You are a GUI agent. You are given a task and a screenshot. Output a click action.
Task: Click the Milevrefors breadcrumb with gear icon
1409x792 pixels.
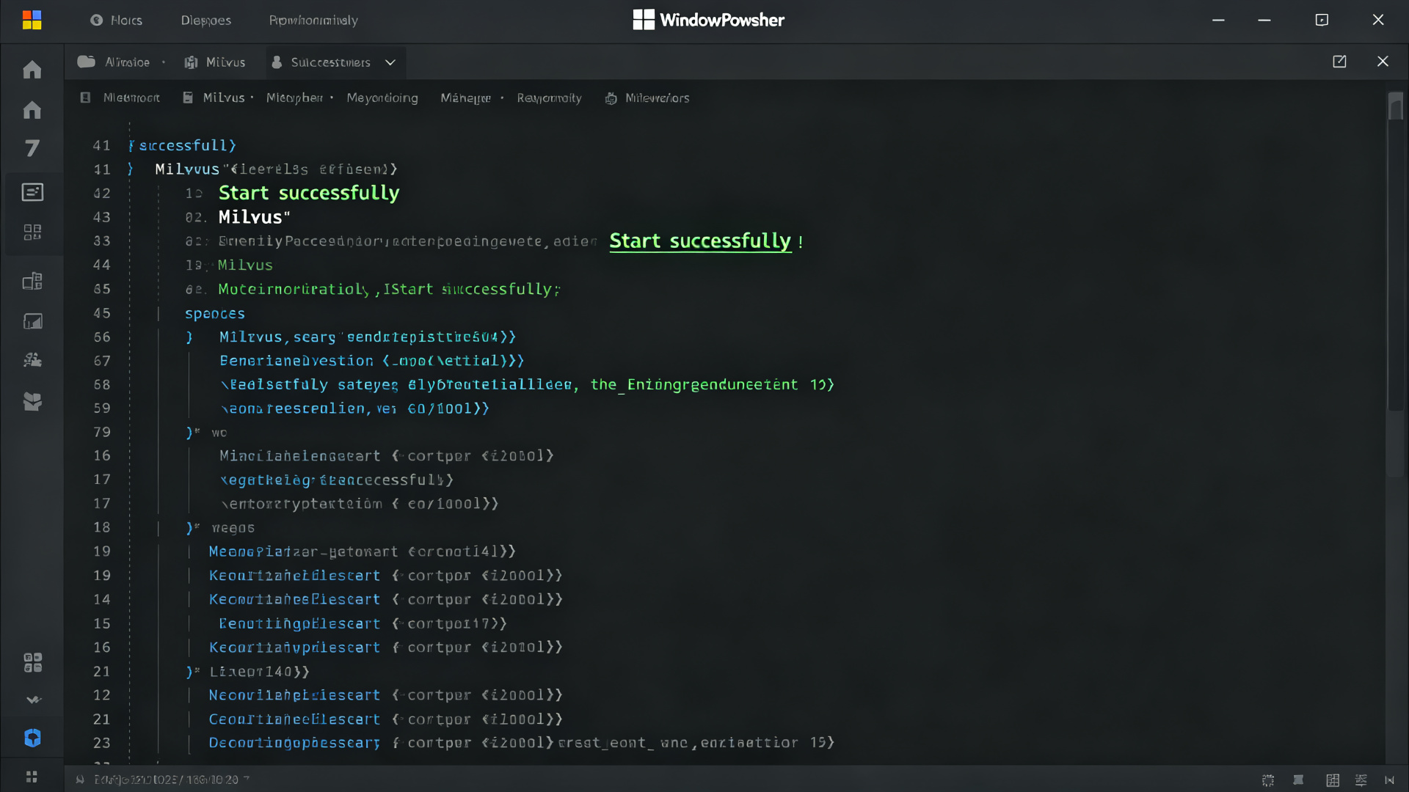click(x=647, y=98)
